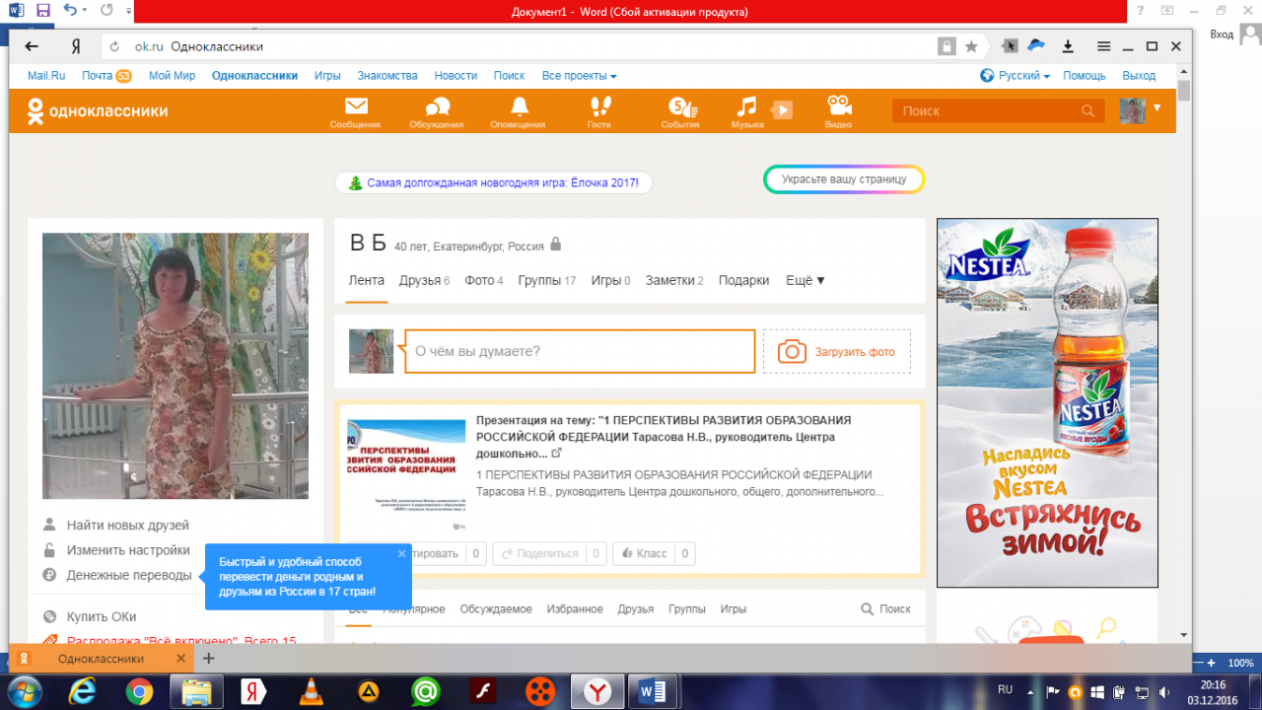1262x710 pixels.
Task: Open События events icon
Action: (680, 106)
